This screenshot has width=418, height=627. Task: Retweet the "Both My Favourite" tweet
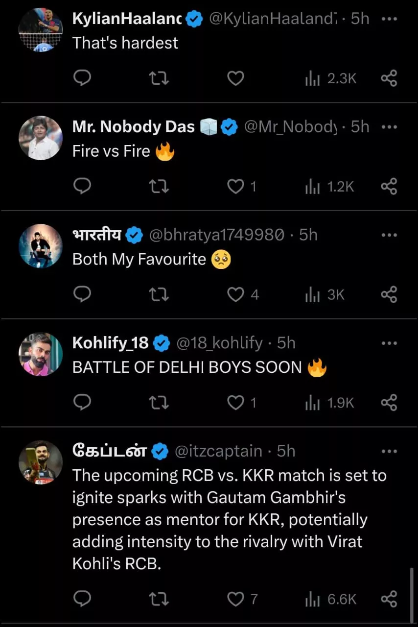pos(159,294)
